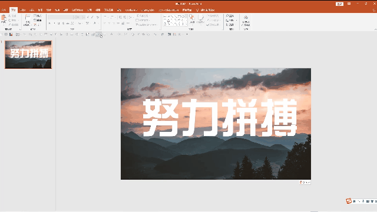Click the Sogou input method icon

pos(349,201)
